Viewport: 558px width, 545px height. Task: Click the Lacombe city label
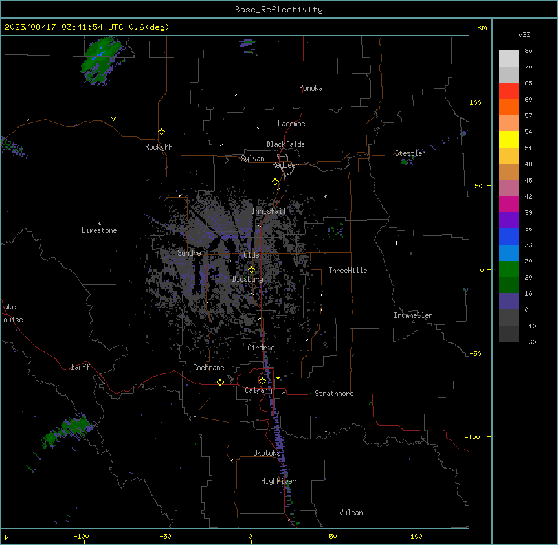(x=291, y=124)
